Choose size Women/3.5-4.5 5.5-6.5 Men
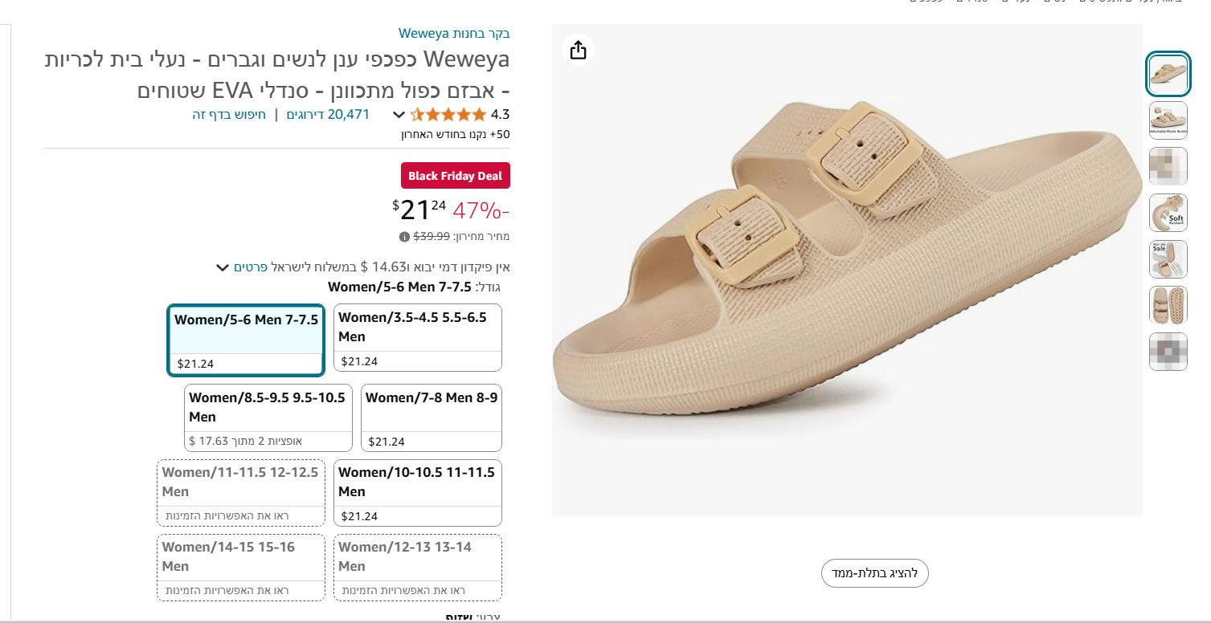The height and width of the screenshot is (623, 1211). click(x=418, y=337)
